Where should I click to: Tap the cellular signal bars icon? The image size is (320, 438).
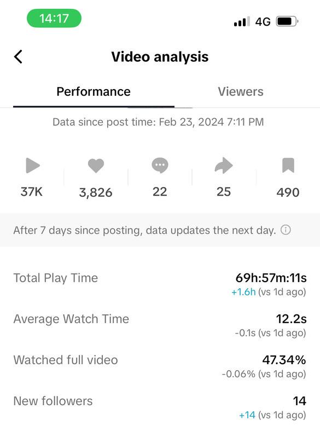click(242, 21)
